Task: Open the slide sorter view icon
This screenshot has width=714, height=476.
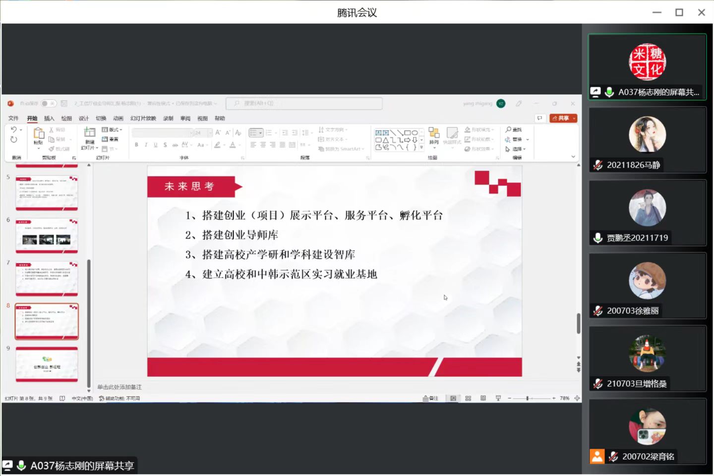Action: (x=468, y=398)
